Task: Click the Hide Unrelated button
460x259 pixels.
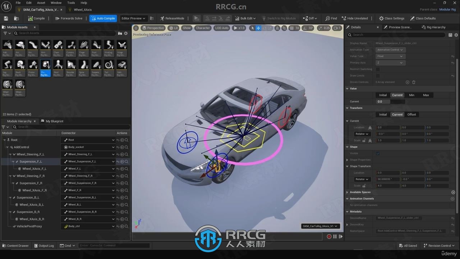Action: click(355, 18)
